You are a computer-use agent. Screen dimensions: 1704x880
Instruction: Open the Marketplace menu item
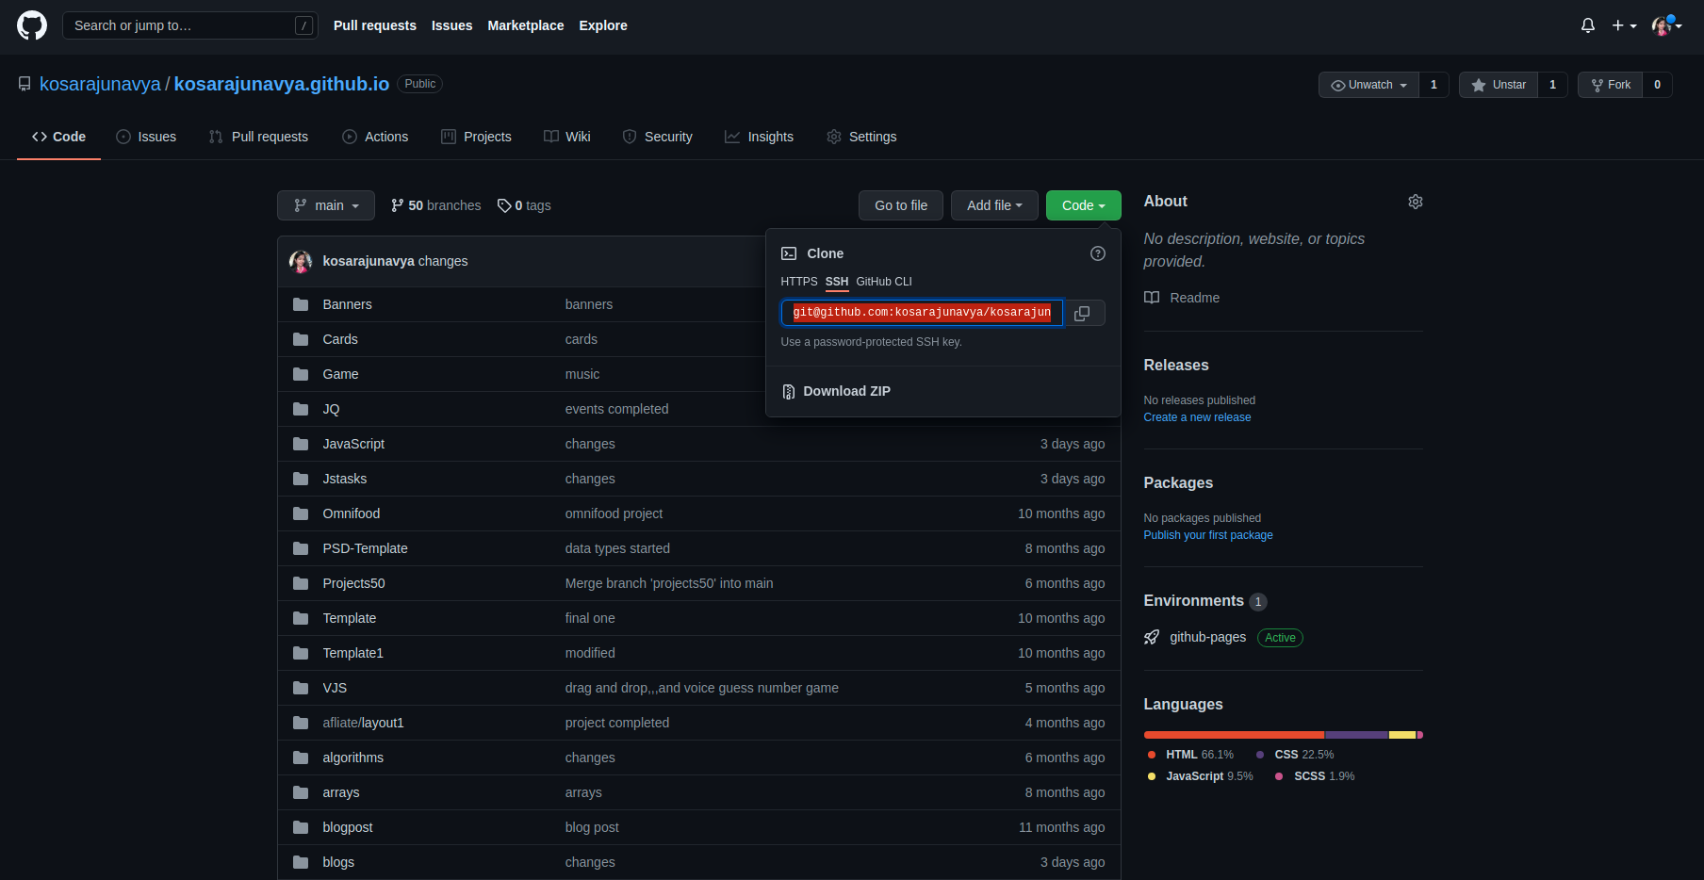(x=525, y=25)
